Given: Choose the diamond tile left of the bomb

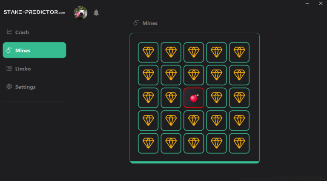Looking at the screenshot, I should pyautogui.click(x=171, y=98).
